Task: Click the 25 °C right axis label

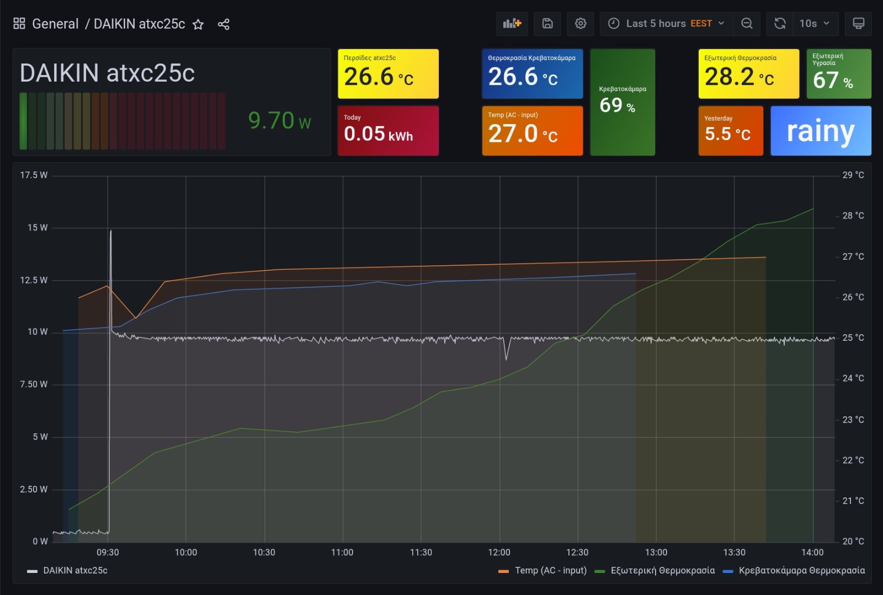Action: (x=853, y=337)
